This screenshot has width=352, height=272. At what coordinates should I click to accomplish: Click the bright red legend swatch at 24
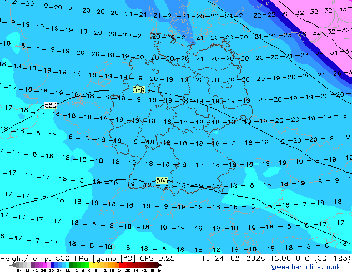(x=121, y=265)
